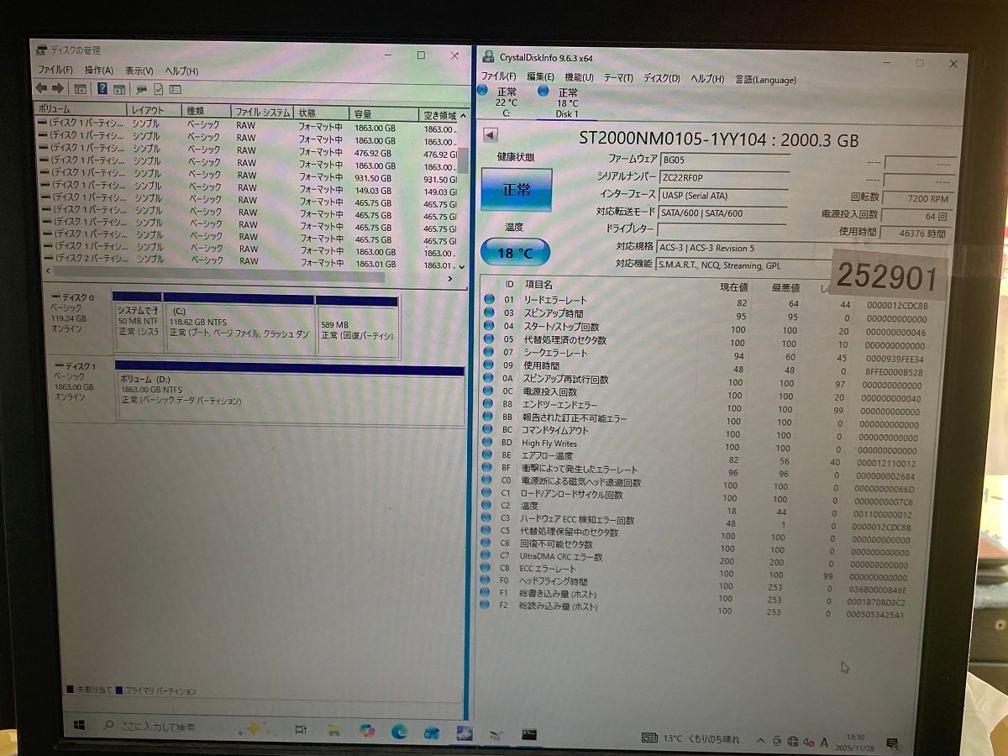The image size is (1008, 756).
Task: Click the blue question mark help icon
Action: (x=102, y=89)
